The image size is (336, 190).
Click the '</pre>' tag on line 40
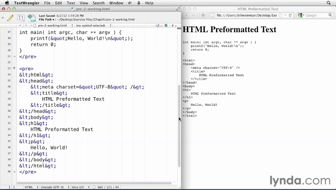[28, 172]
